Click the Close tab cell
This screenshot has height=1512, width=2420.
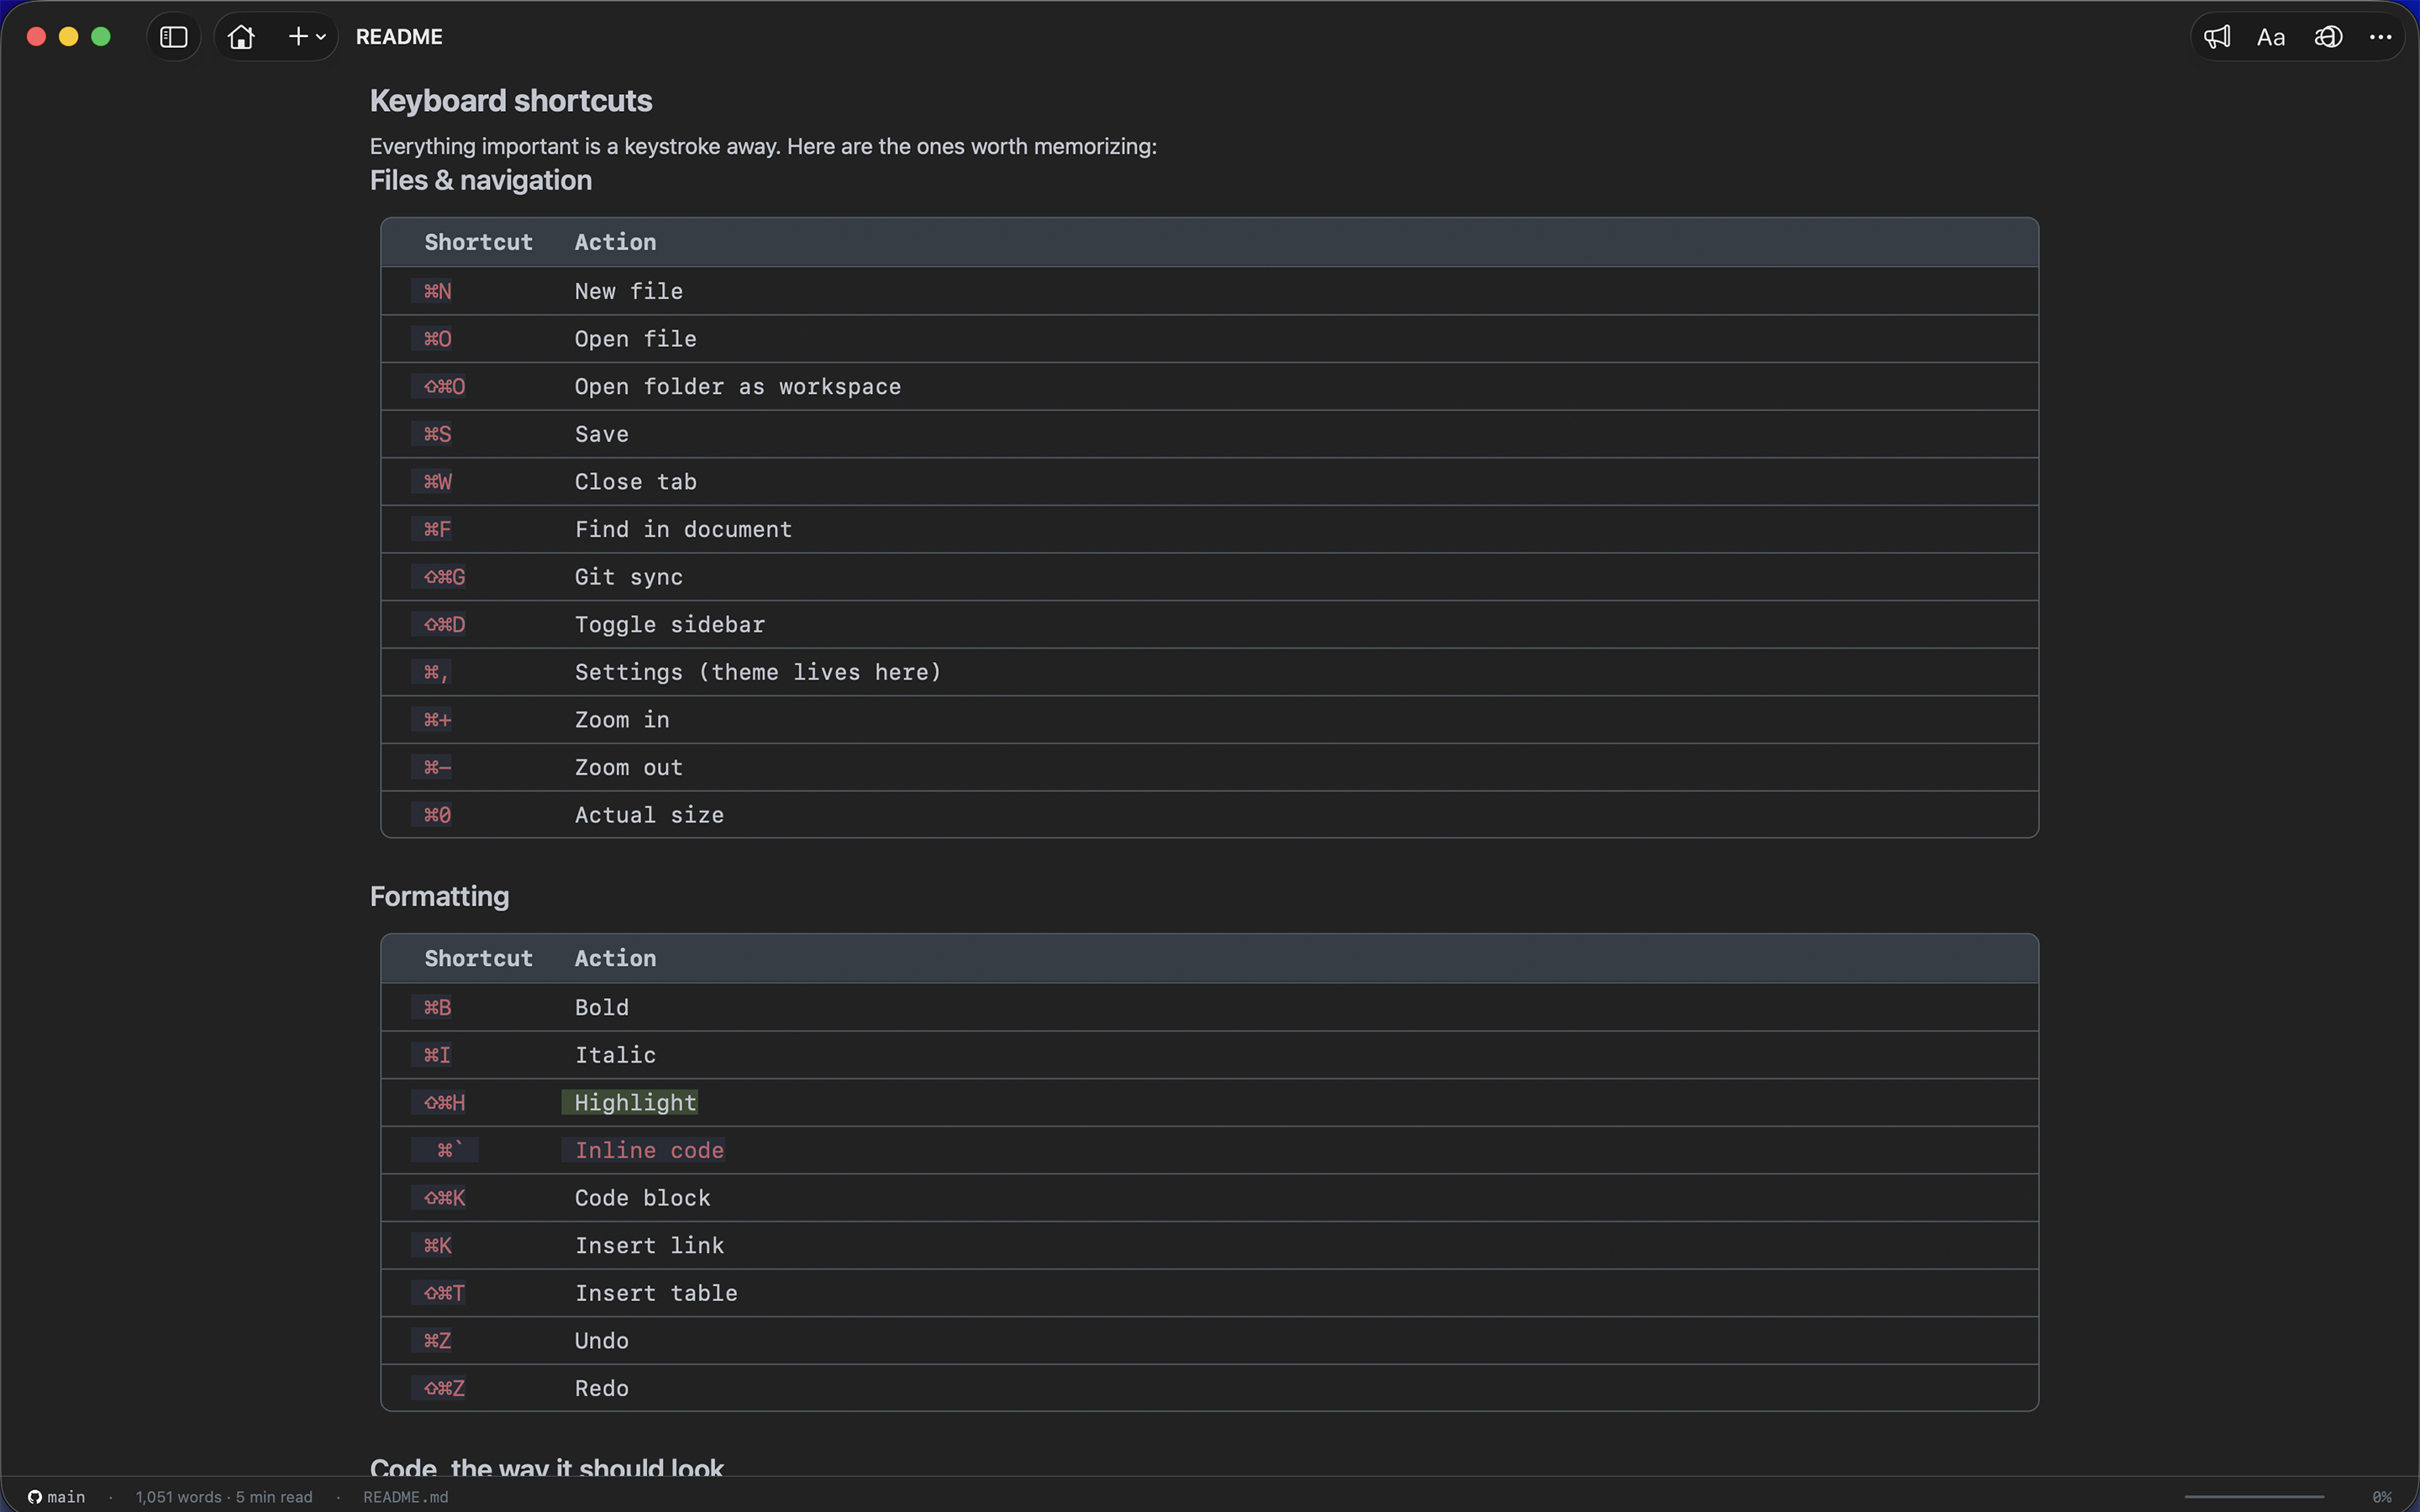(x=636, y=482)
